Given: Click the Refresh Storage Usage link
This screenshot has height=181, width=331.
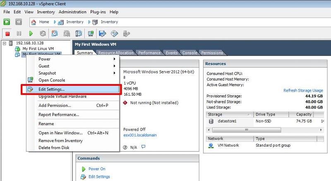Looking at the screenshot, I should [x=303, y=90].
